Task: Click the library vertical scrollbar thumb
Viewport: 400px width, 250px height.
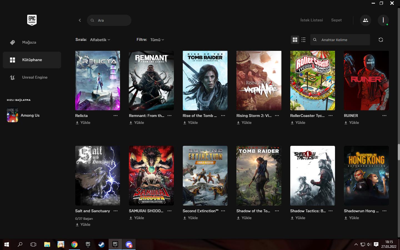Action: [399, 152]
